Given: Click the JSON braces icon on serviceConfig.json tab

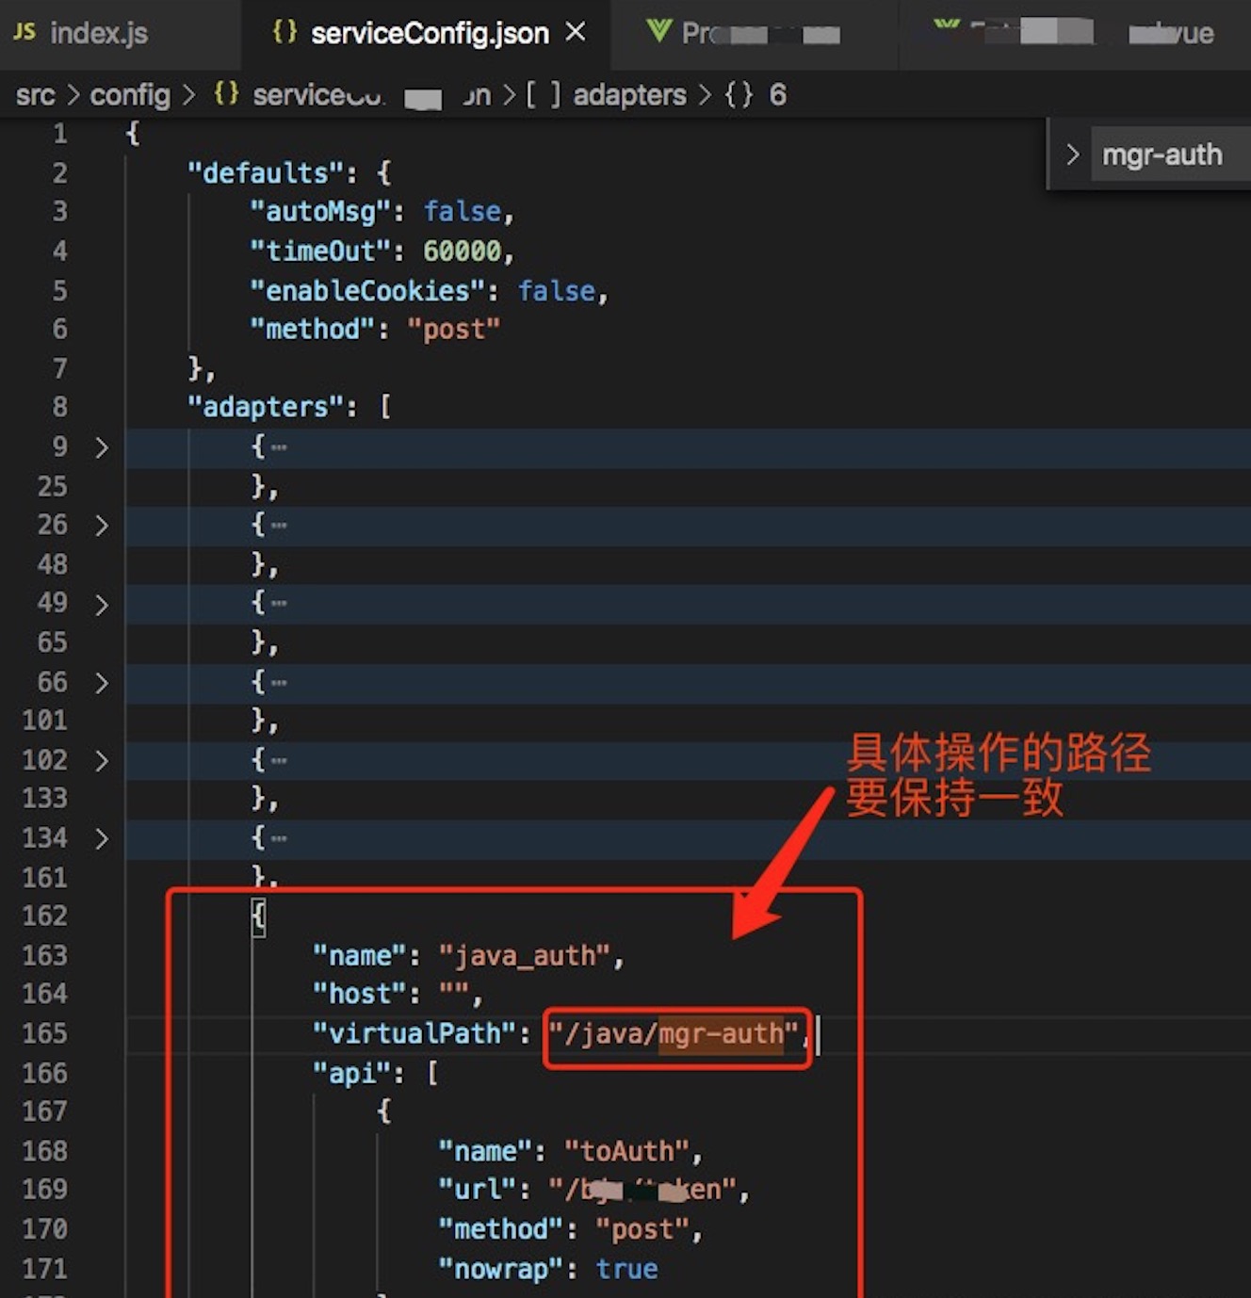Looking at the screenshot, I should pos(284,32).
